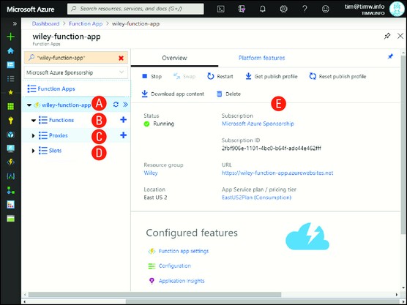
Task: Open the brackets {A} icon in sidebar
Action: (x=11, y=176)
